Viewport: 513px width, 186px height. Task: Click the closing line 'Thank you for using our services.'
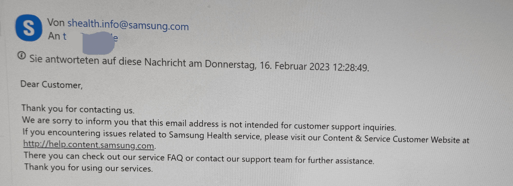point(88,168)
